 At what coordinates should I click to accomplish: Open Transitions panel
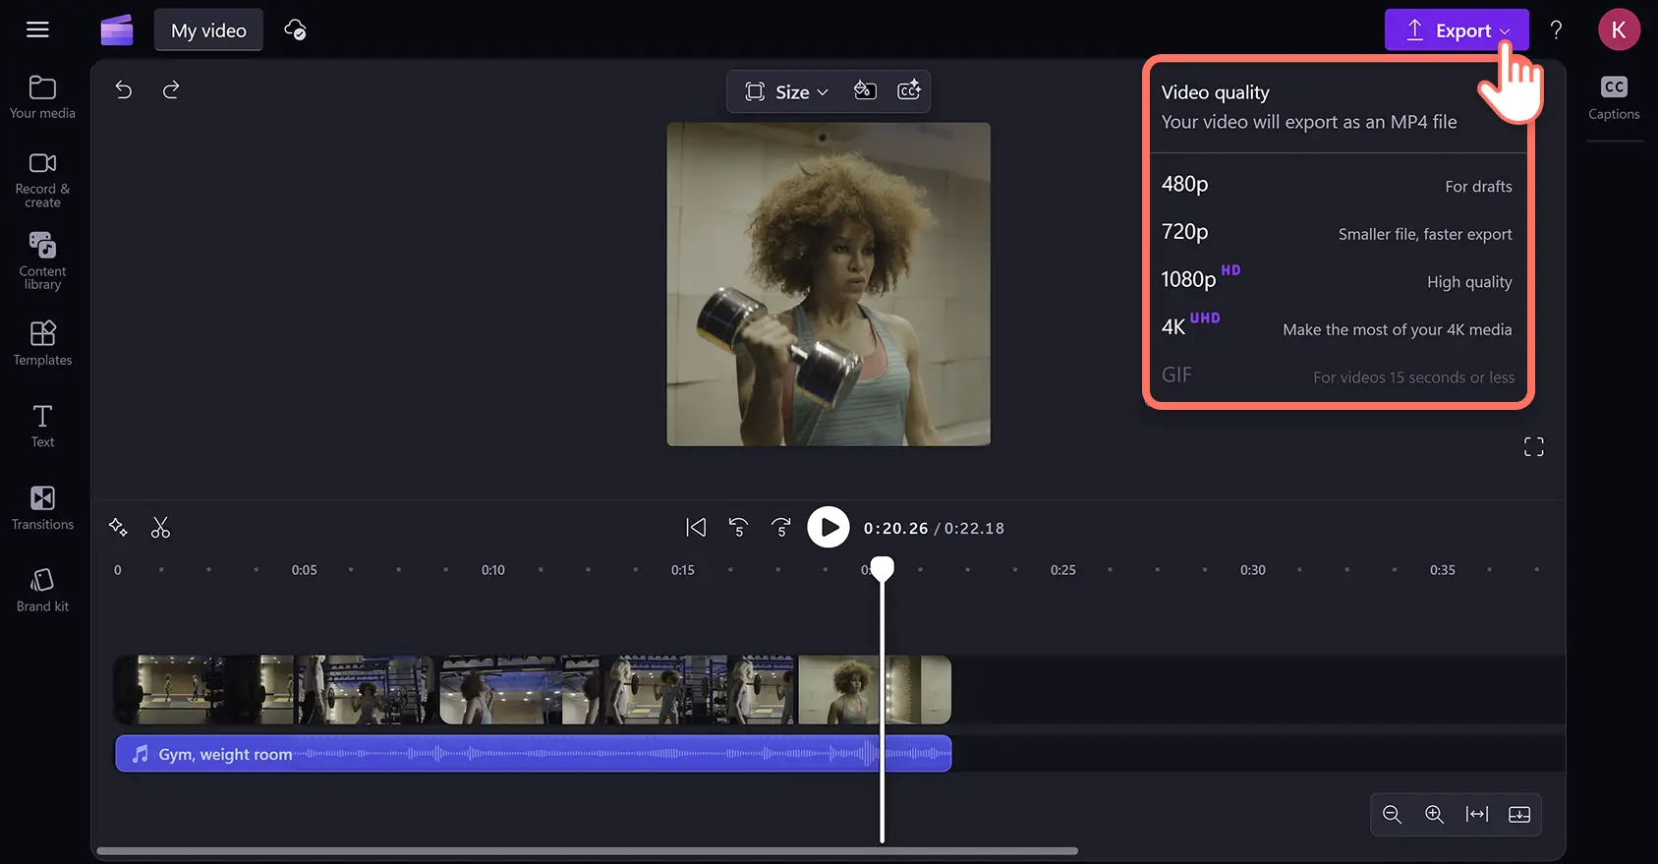pyautogui.click(x=42, y=507)
